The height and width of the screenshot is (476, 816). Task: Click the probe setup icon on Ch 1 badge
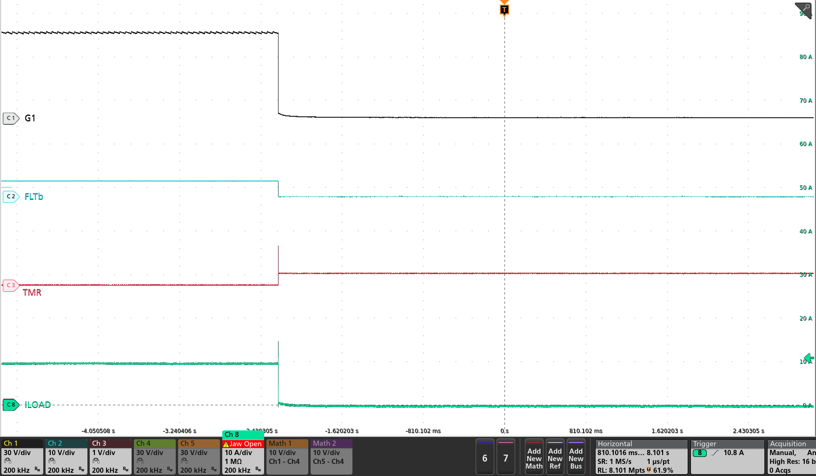click(x=7, y=461)
